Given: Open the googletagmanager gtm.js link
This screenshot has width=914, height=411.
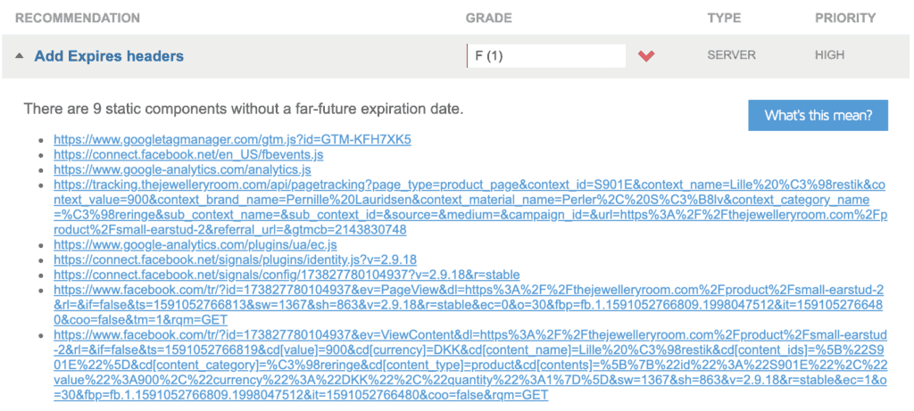Looking at the screenshot, I should (232, 140).
